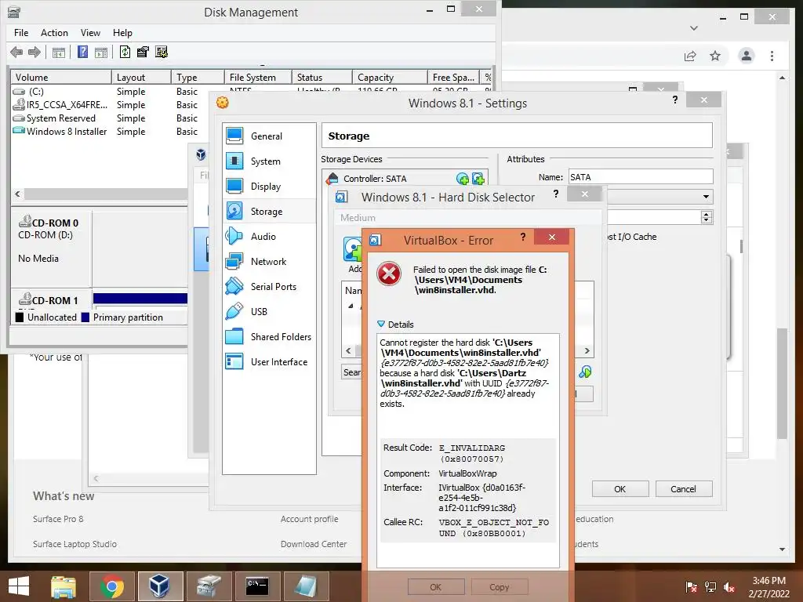Open Chrome profile avatar icon

point(747,56)
